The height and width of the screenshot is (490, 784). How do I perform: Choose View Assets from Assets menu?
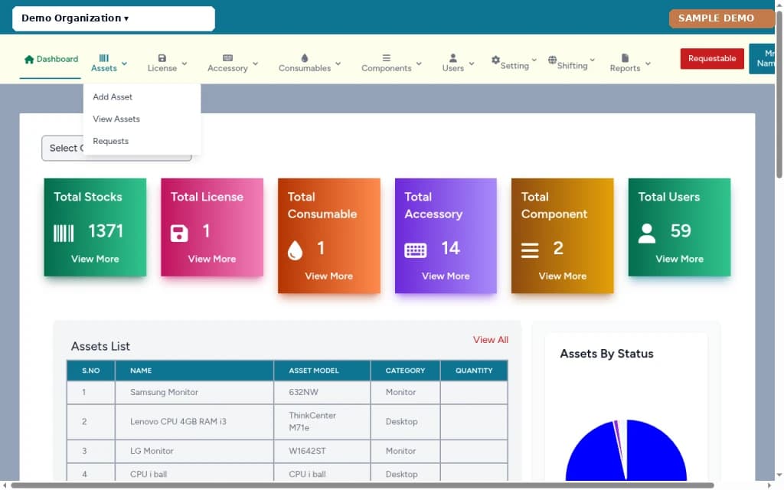point(116,119)
